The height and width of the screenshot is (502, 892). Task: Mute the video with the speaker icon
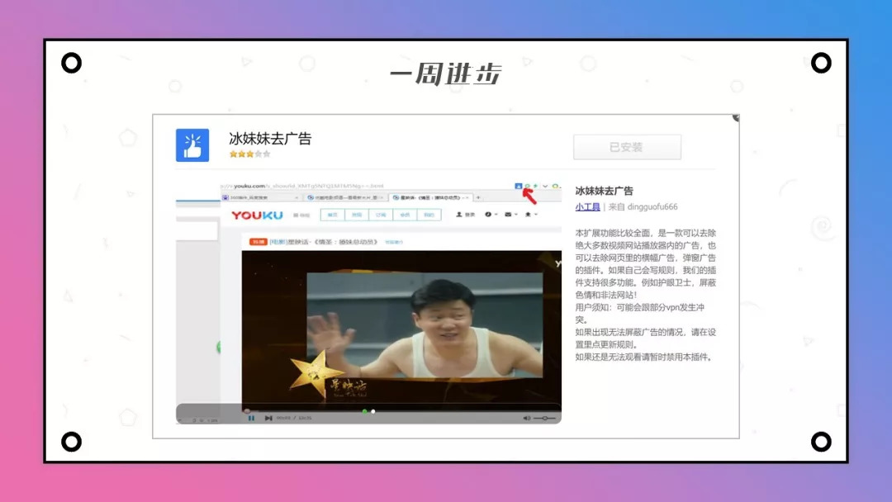tap(526, 418)
